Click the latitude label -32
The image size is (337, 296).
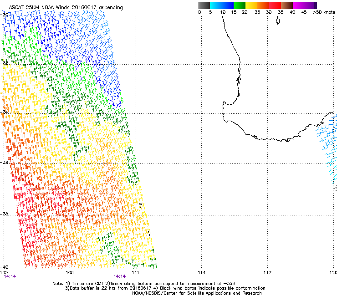click(x=4, y=63)
